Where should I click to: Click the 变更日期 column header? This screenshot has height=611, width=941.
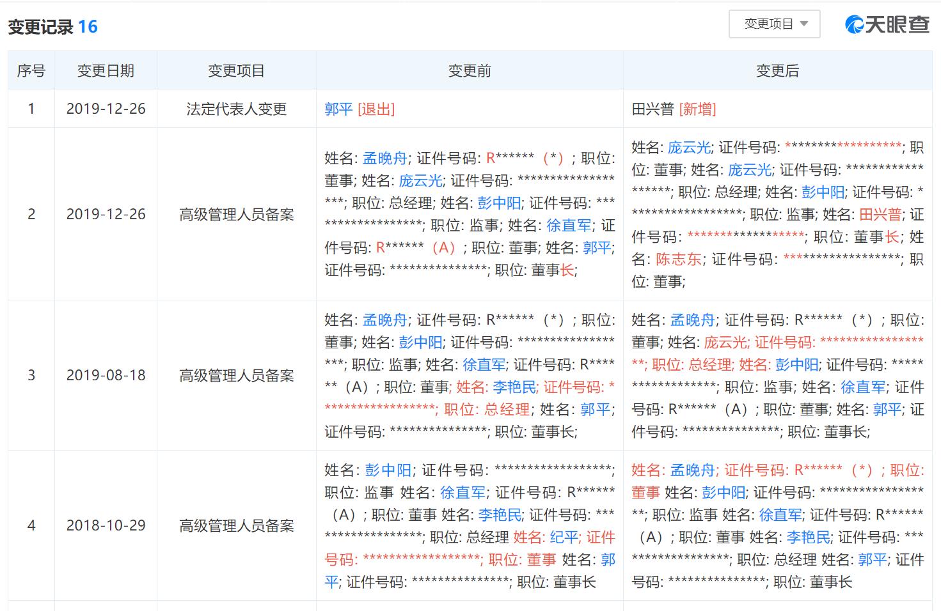(106, 71)
